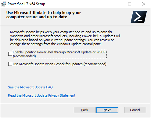Click the PowerShell logo in the header banner
Screen dimensions: 151x118
click(139, 17)
